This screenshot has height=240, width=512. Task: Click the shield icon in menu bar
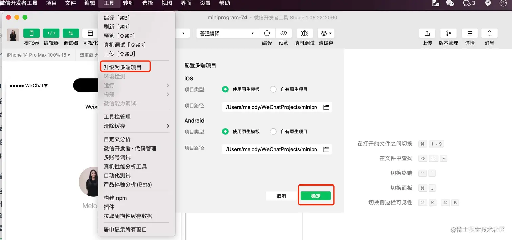pos(488,3)
